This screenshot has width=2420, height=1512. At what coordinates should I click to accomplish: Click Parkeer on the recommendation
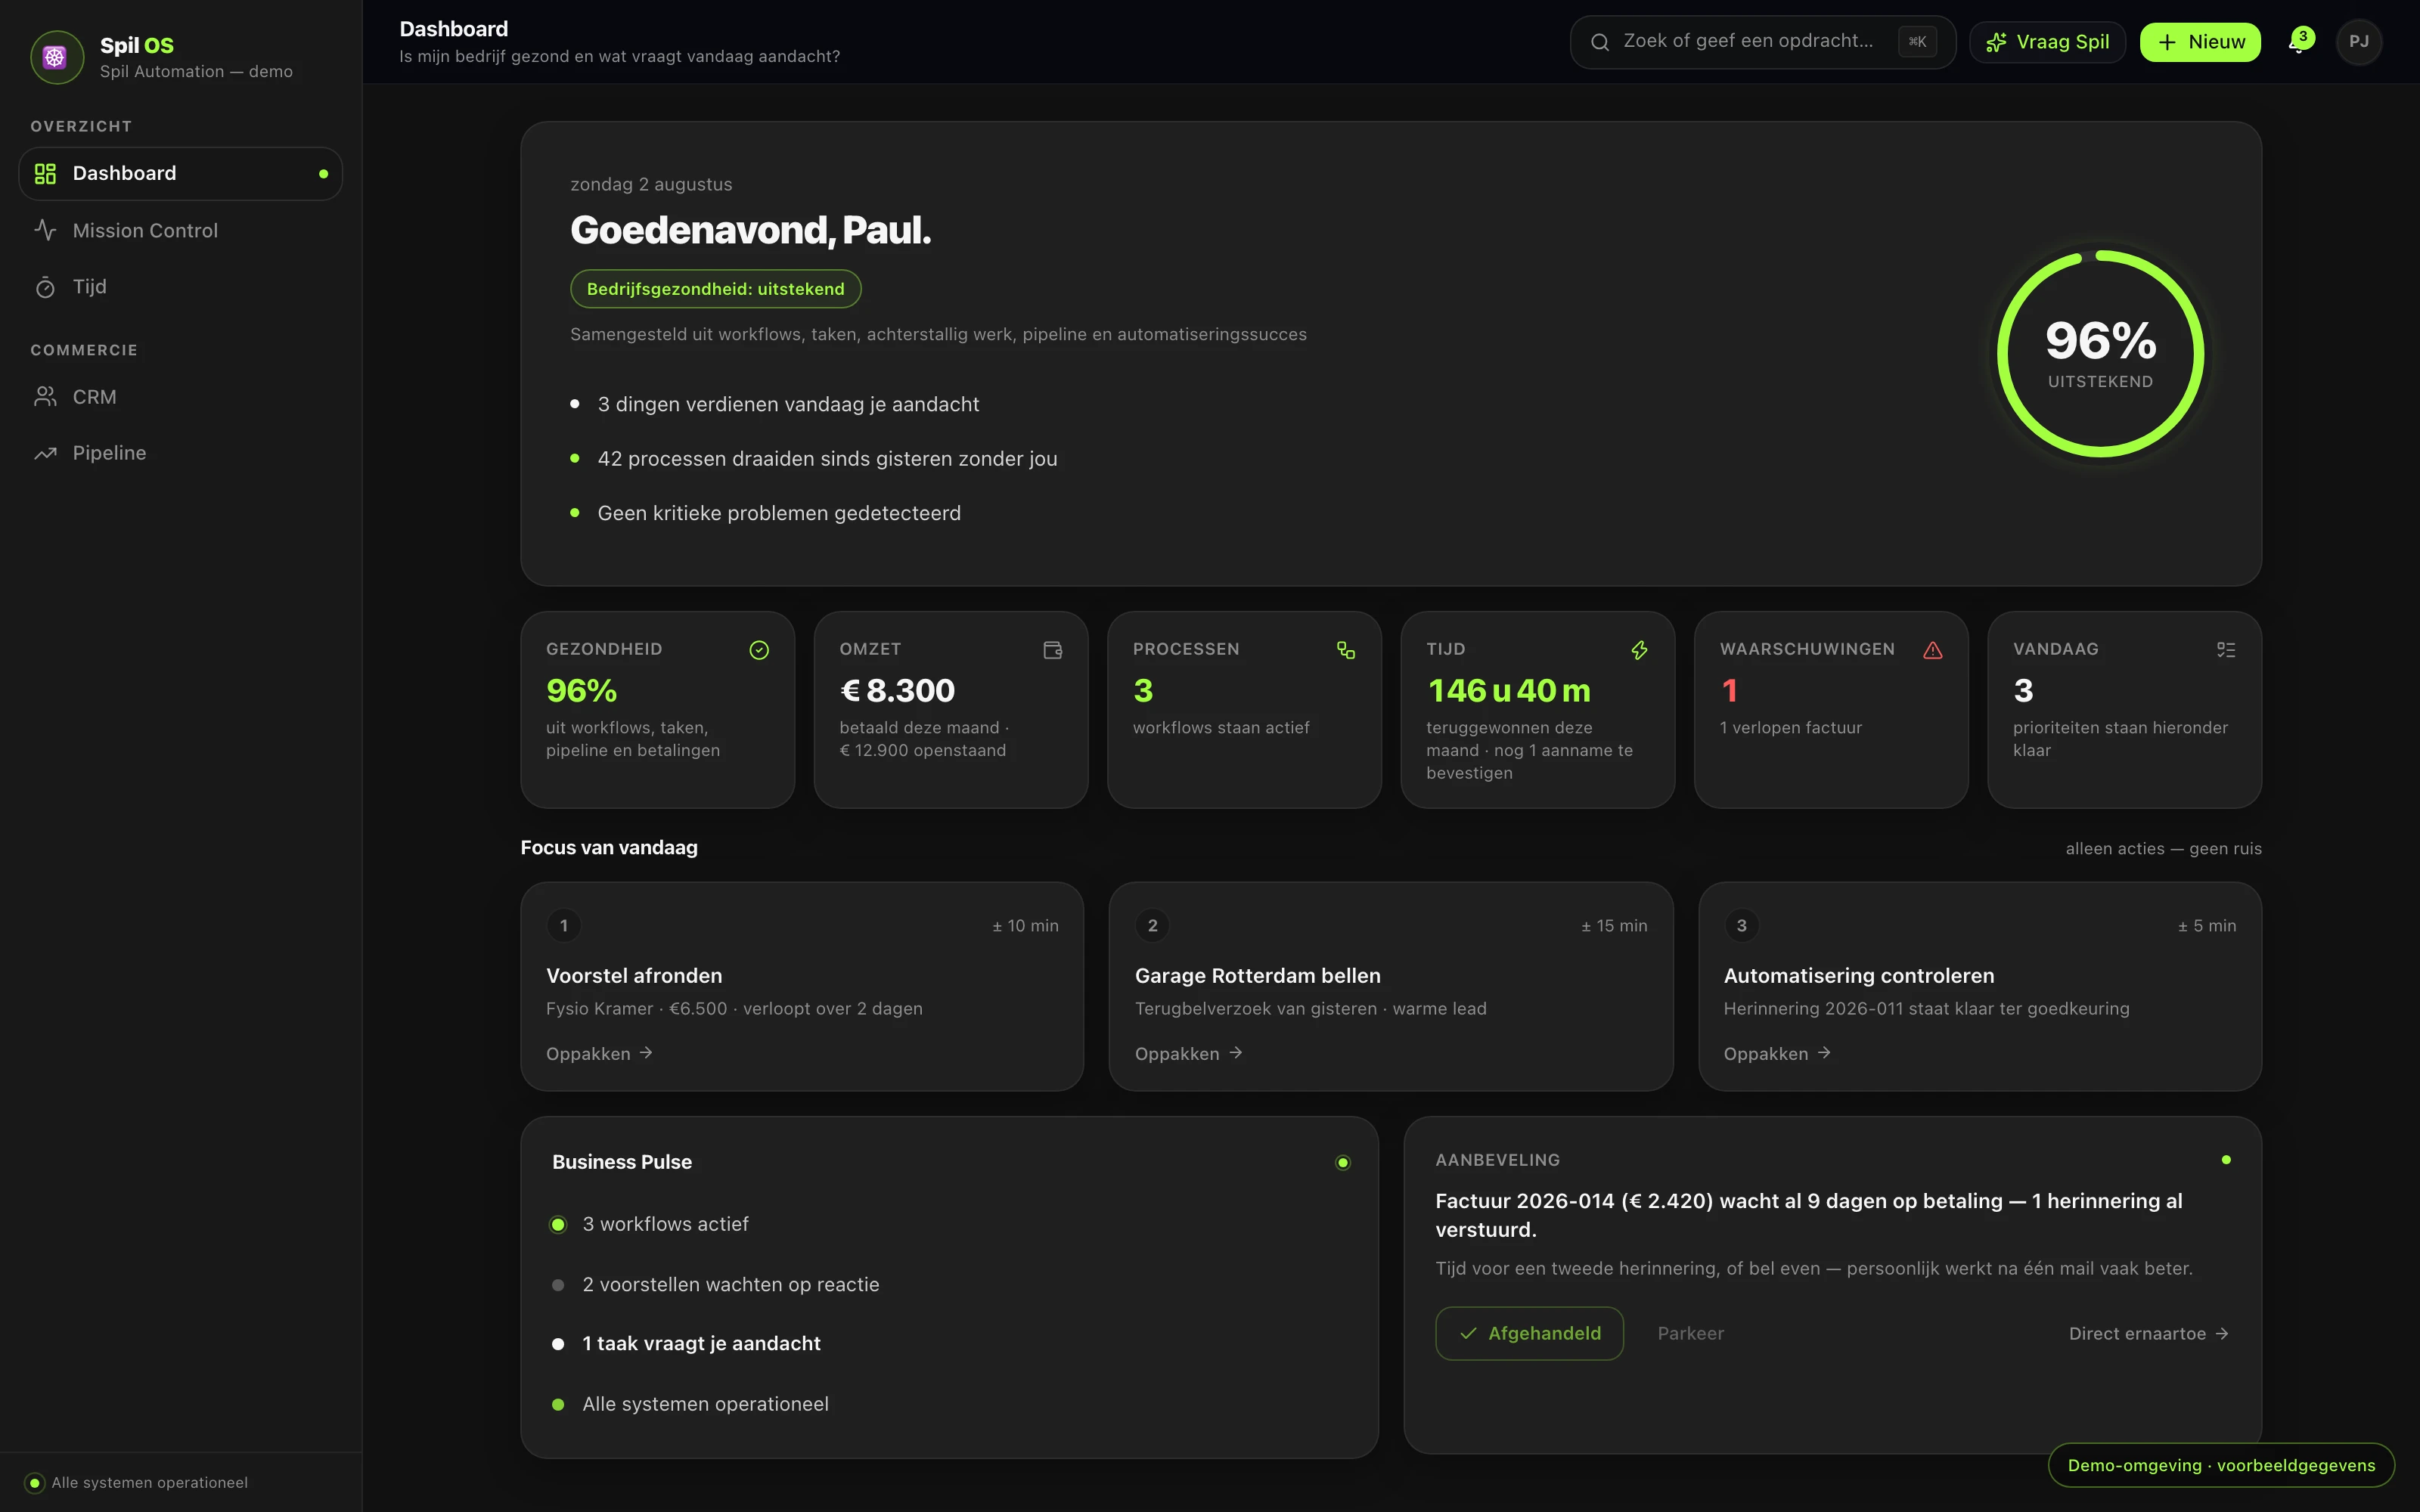click(1690, 1333)
